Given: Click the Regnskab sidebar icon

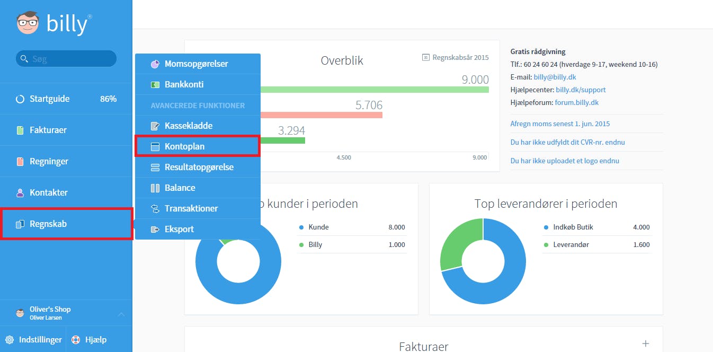Looking at the screenshot, I should tap(20, 224).
